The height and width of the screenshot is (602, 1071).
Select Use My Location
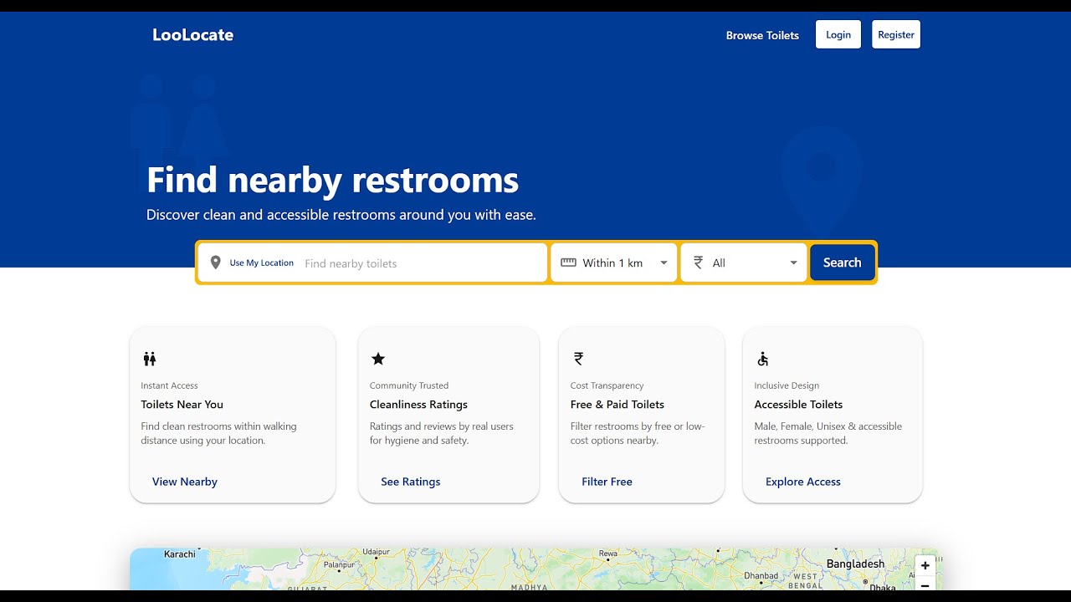coord(262,263)
